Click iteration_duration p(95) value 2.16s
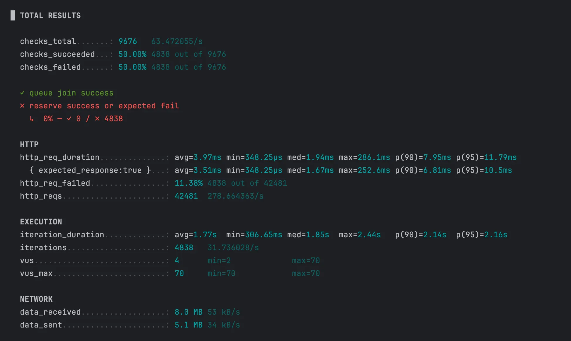Image resolution: width=571 pixels, height=341 pixels. point(496,235)
